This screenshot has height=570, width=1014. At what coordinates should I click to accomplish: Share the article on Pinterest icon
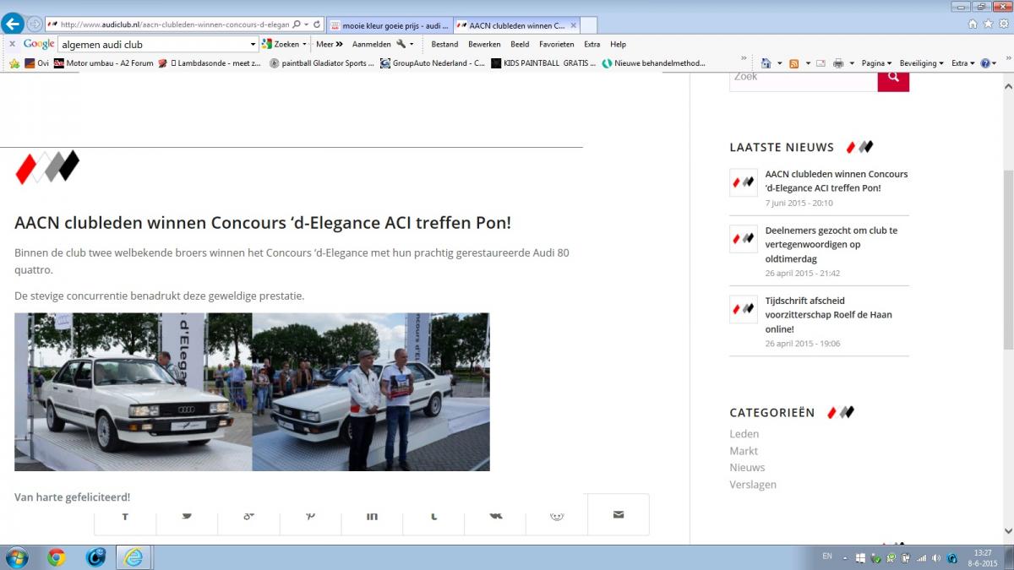310,515
